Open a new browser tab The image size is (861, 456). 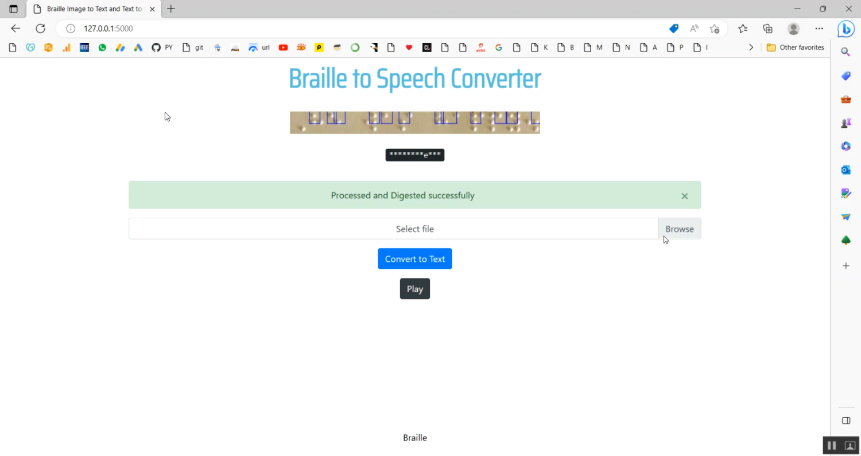[171, 9]
